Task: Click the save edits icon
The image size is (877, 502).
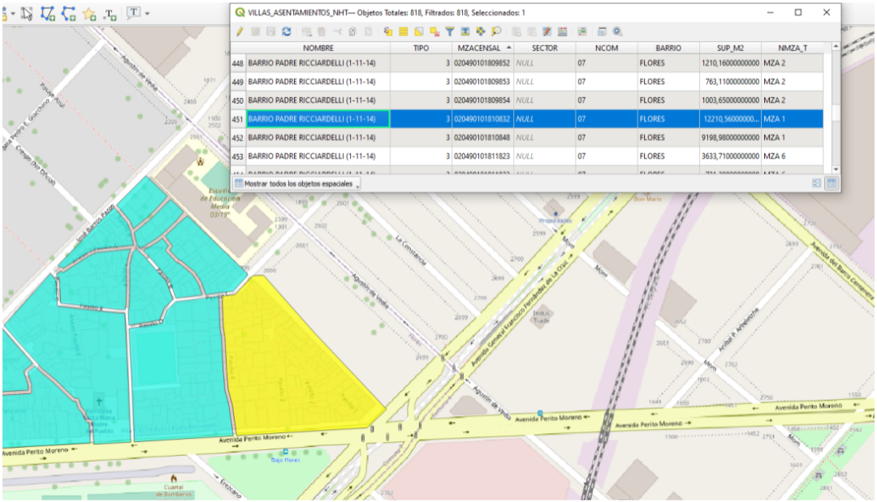Action: [x=270, y=32]
